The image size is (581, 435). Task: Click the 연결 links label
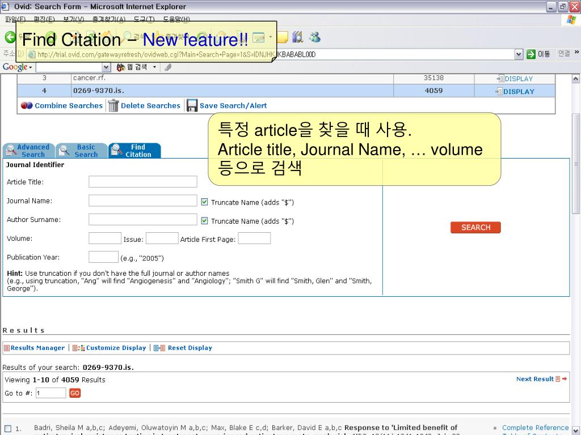pos(564,54)
